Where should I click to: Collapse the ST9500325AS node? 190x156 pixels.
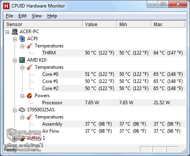[x=15, y=110]
